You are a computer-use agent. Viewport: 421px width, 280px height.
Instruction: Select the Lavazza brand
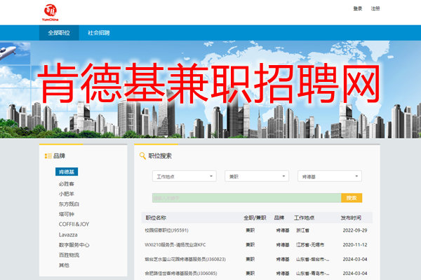68,234
